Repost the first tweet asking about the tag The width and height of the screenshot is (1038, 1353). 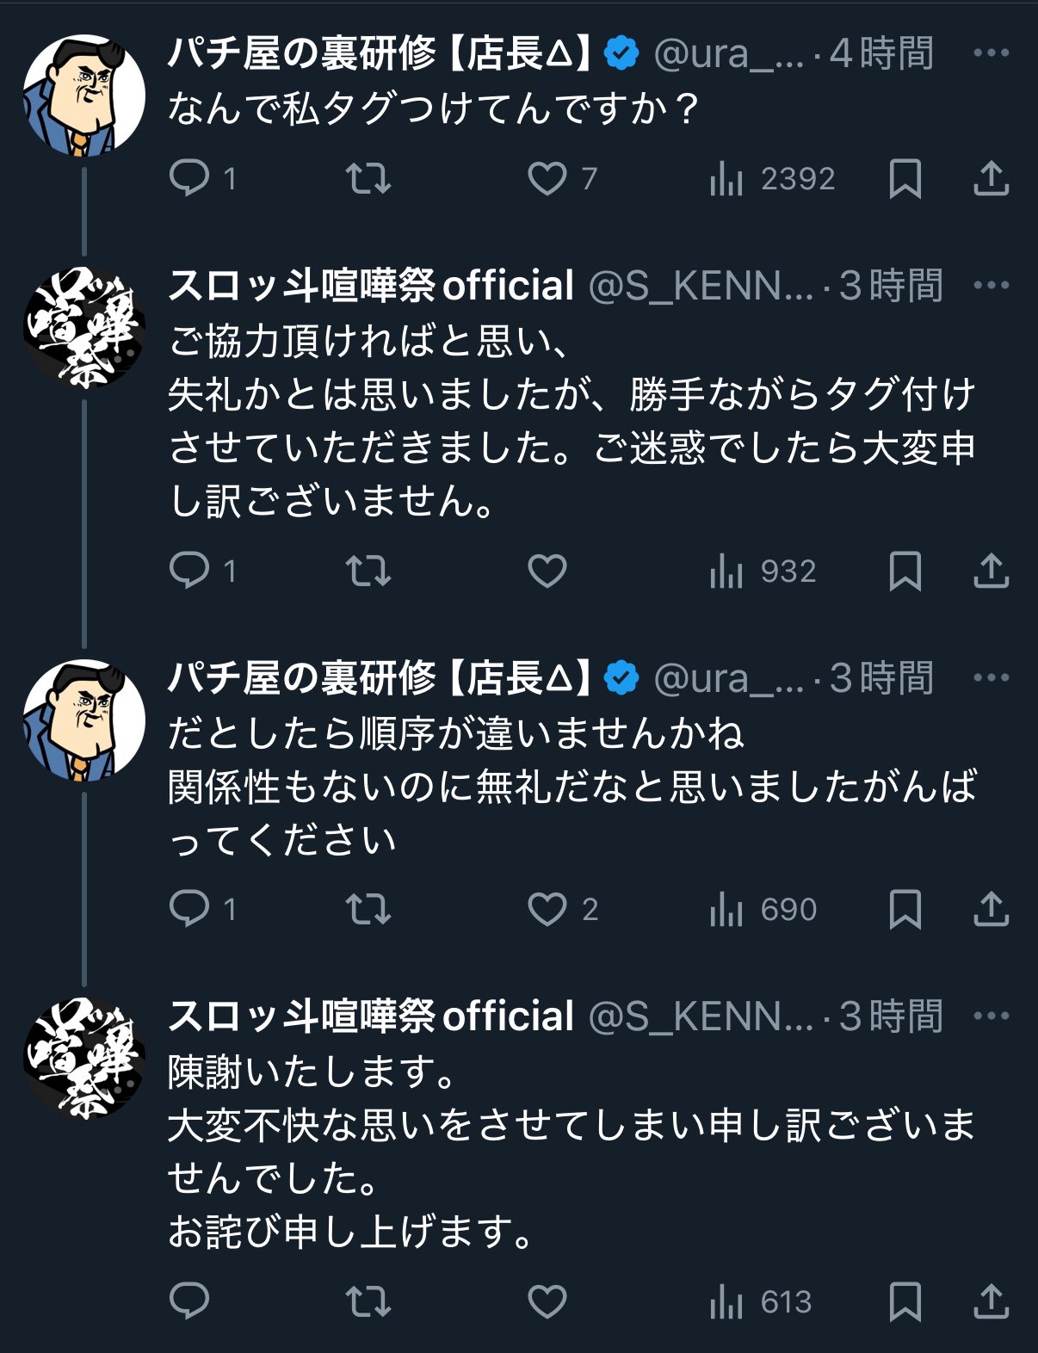(368, 179)
